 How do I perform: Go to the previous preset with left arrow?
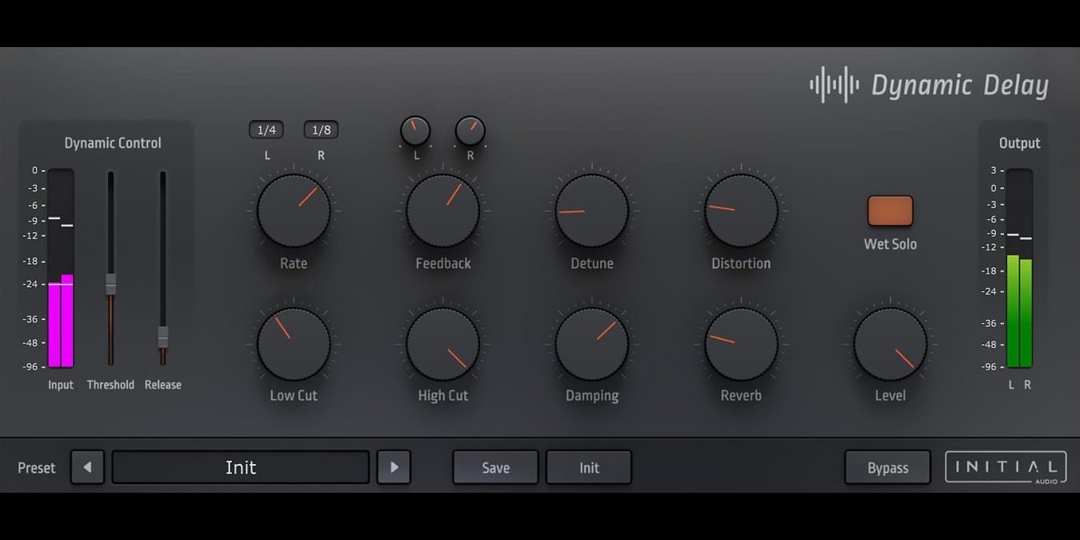87,467
